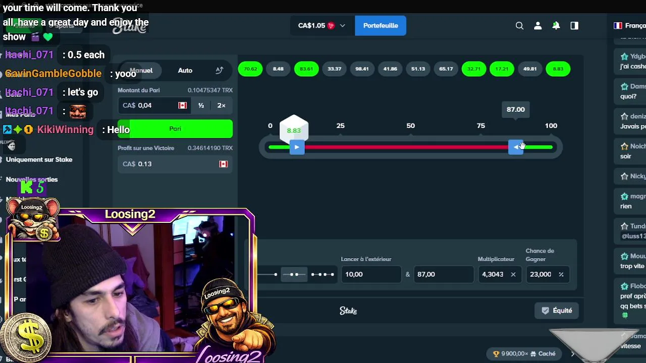Open the 98.41 past result pill

[x=362, y=69]
